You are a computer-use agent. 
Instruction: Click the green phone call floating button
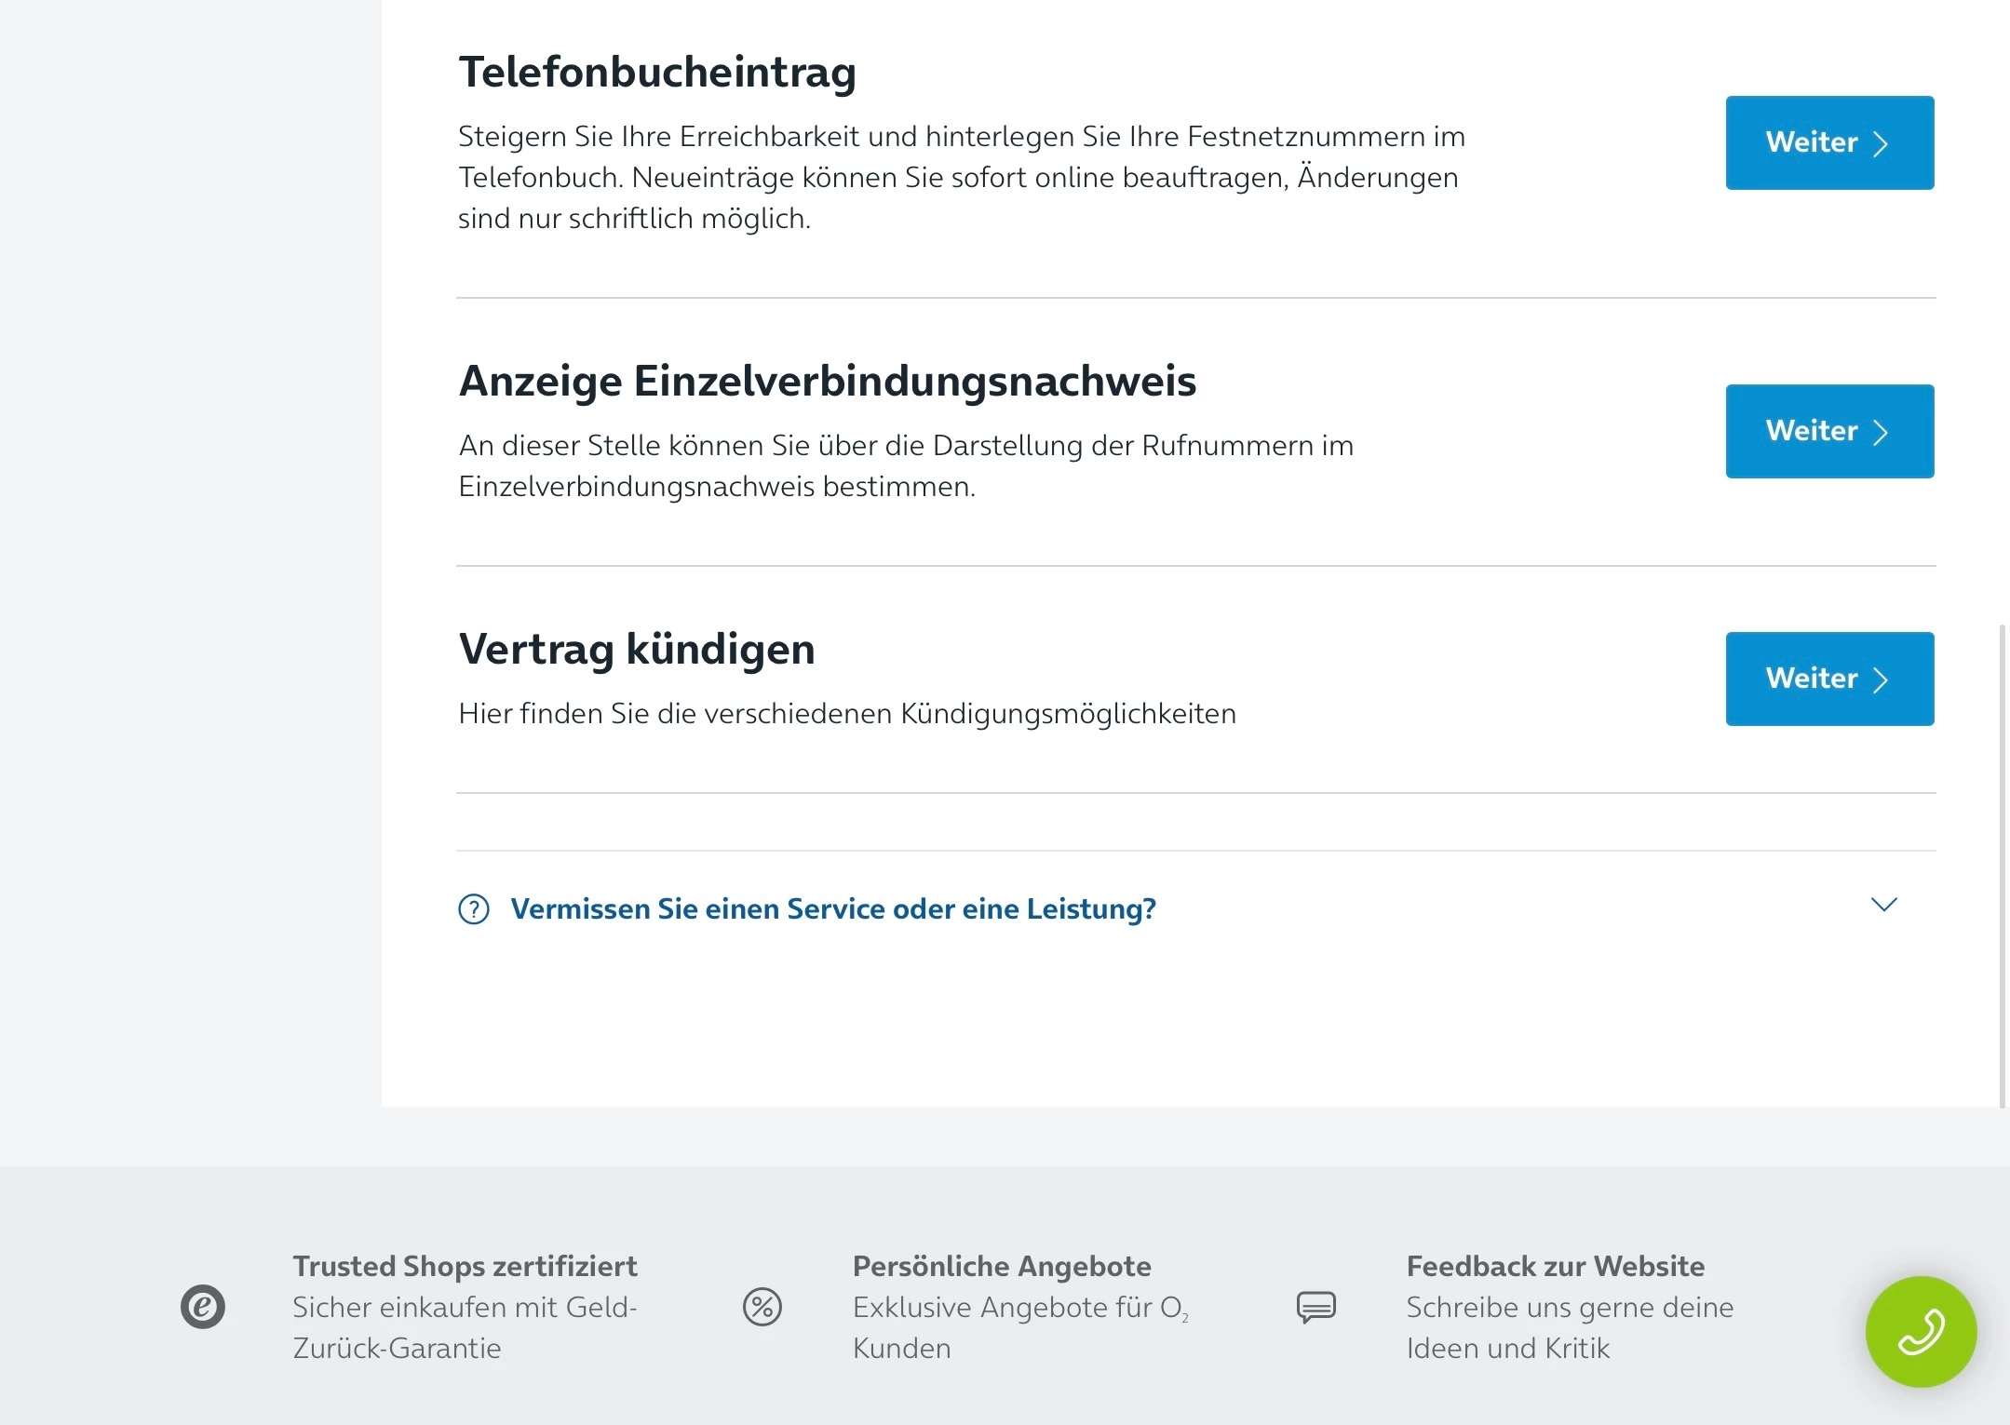(x=1921, y=1330)
